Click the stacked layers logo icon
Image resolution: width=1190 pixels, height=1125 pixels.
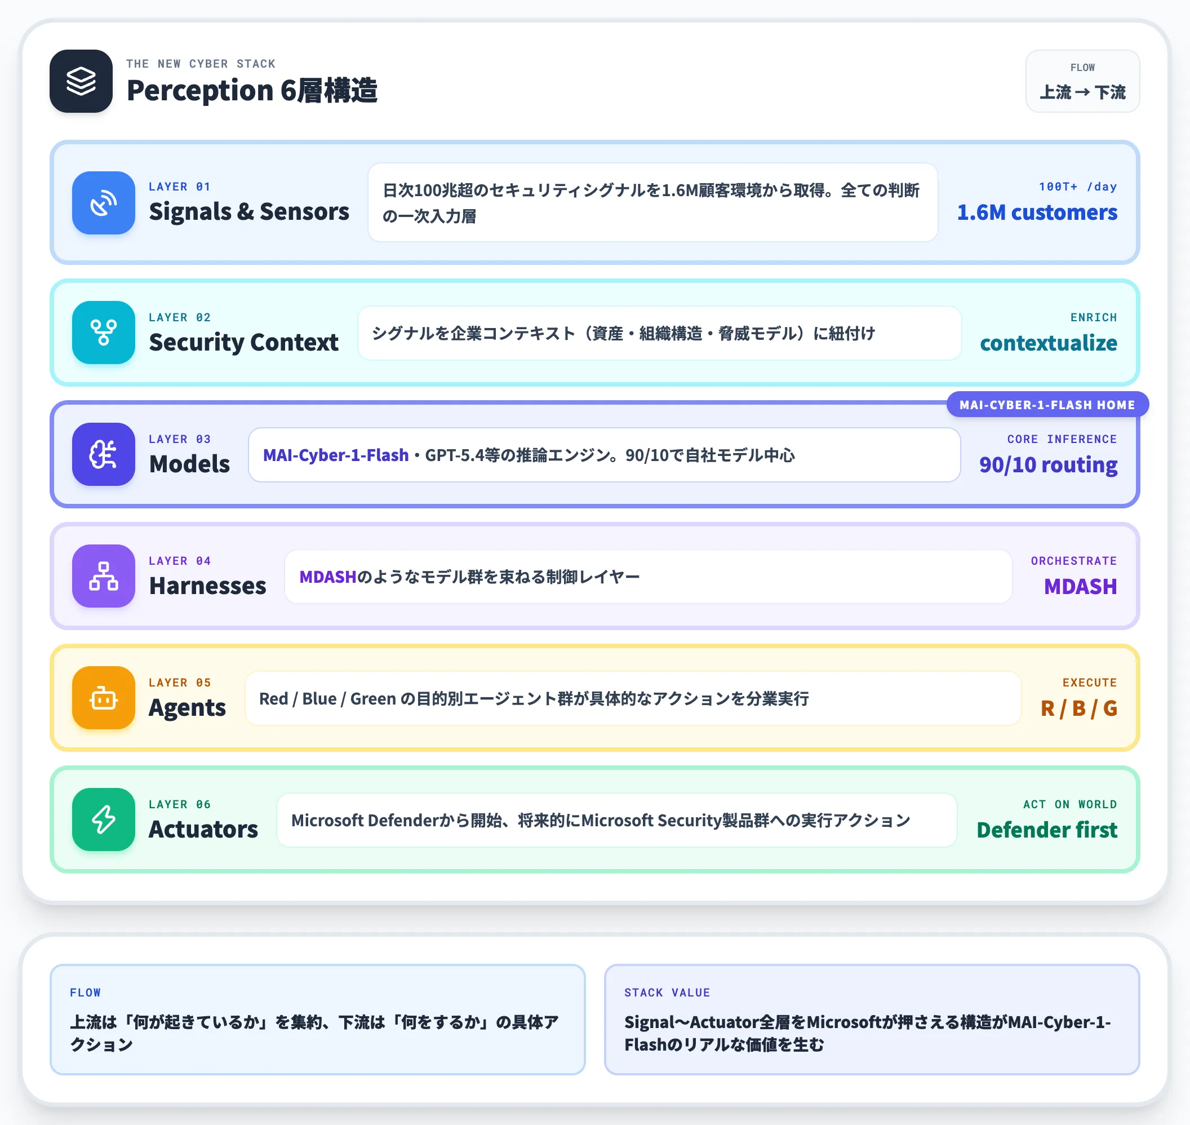(x=81, y=81)
